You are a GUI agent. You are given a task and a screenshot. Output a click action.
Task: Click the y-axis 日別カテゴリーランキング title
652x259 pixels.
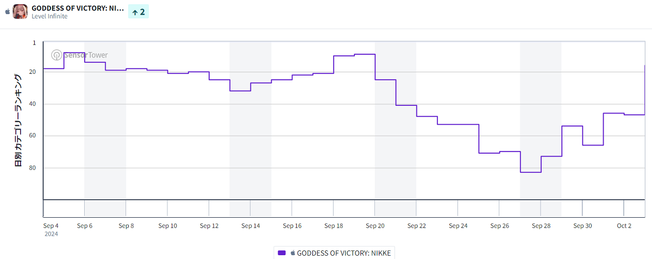[18, 119]
